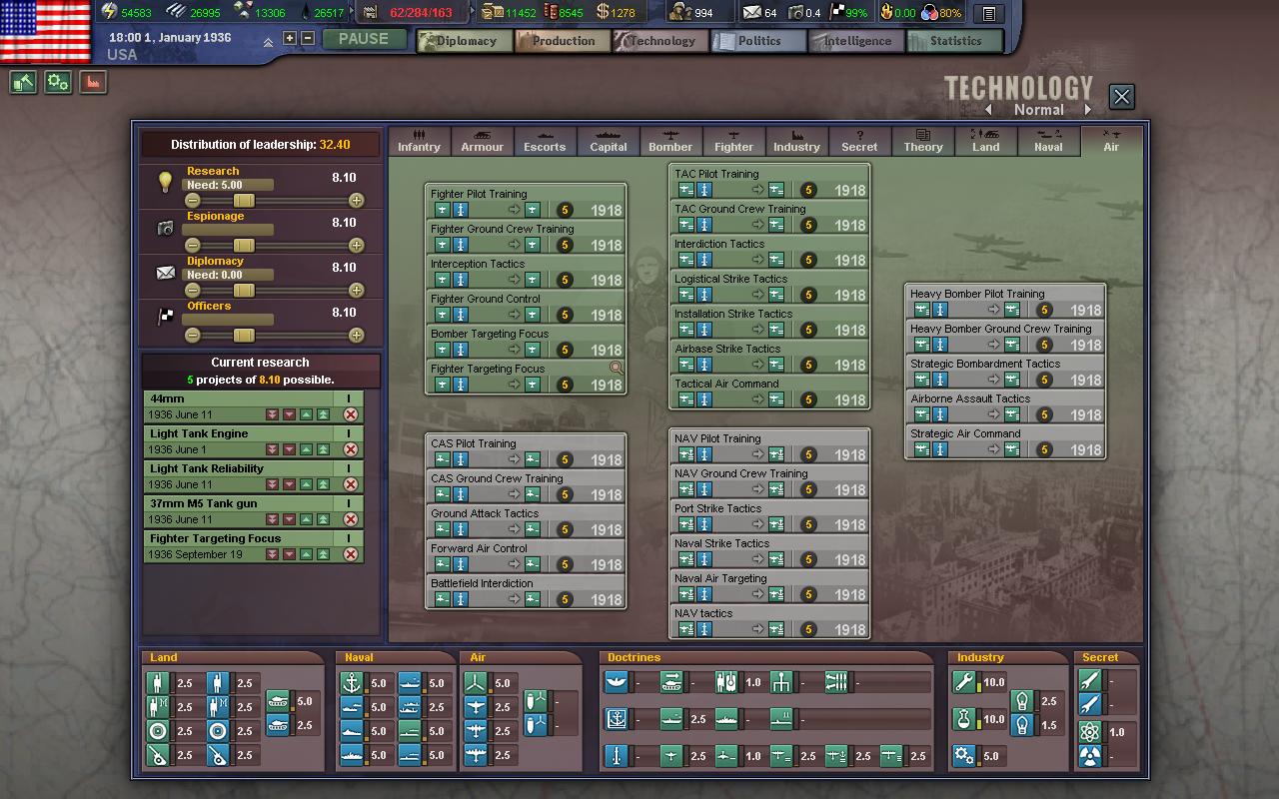The height and width of the screenshot is (799, 1279).
Task: Decrease game speed with the minus icon
Action: [x=308, y=38]
